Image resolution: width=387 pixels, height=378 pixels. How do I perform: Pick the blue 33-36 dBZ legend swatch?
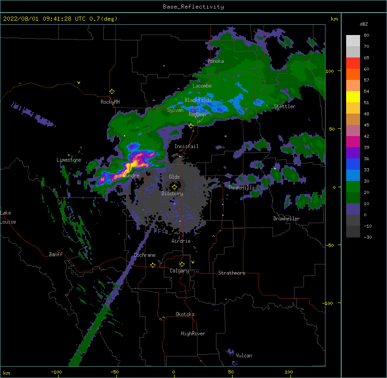(x=353, y=164)
